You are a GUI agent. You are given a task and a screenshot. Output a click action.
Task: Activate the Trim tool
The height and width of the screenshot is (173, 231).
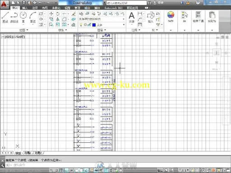pyautogui.click(x=65, y=14)
